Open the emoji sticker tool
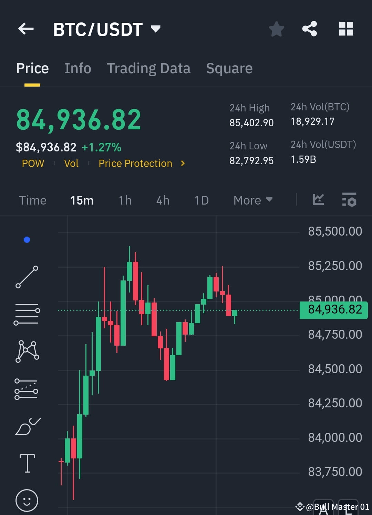This screenshot has height=515, width=372. coord(27,499)
